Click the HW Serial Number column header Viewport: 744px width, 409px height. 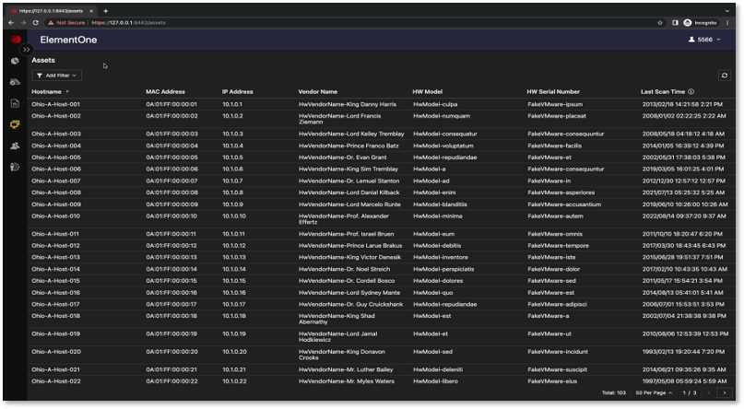pos(553,92)
